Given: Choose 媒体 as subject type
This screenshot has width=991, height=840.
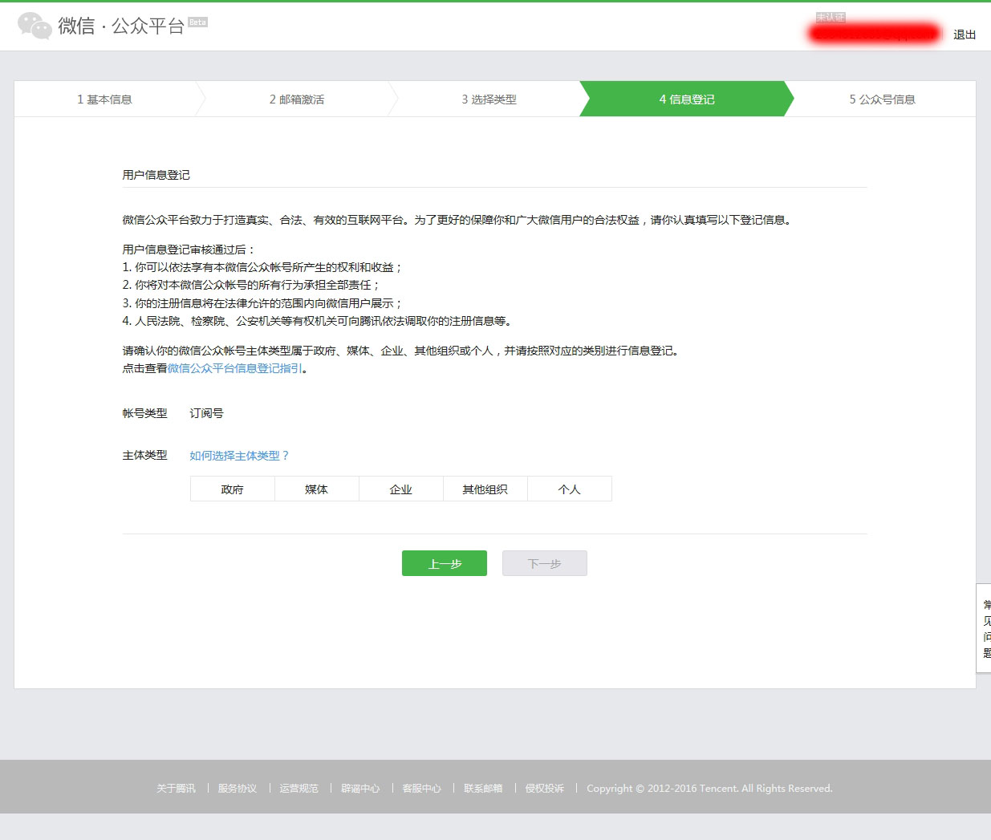Looking at the screenshot, I should tap(317, 489).
